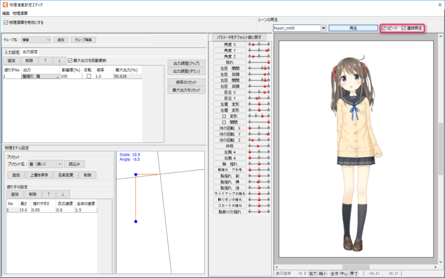Click the グループ編集 button
This screenshot has width=445, height=278.
click(x=83, y=39)
